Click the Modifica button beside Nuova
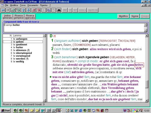 point(123,16)
